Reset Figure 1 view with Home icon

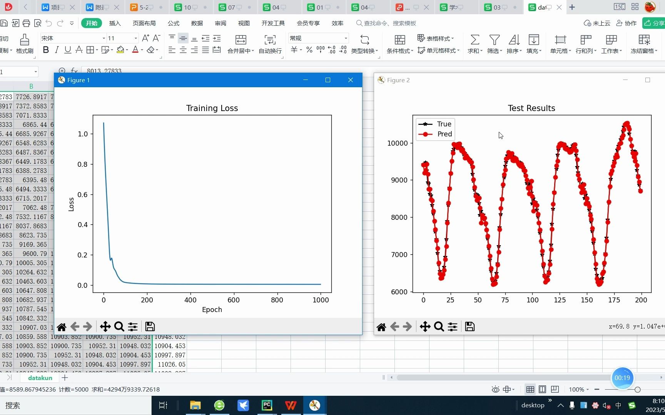(62, 327)
